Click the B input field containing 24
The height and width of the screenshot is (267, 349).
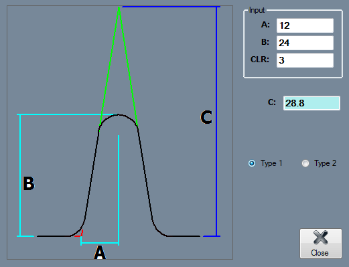pyautogui.click(x=305, y=43)
